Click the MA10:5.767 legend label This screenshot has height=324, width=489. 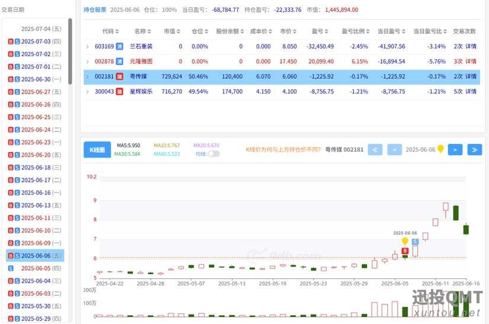167,146
